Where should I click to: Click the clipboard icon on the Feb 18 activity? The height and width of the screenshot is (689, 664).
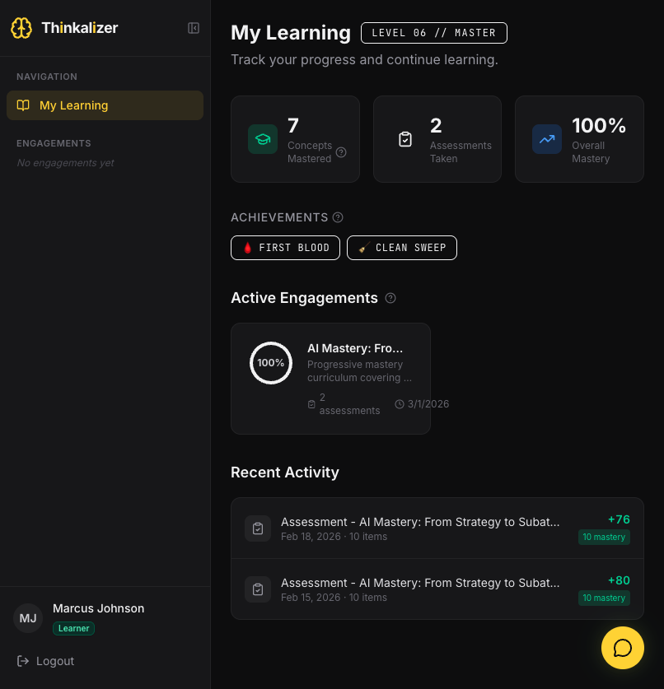click(x=258, y=528)
